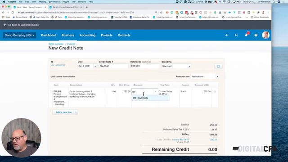Follow the Sales overview breadcrumb
288x162 pixels.
click(x=56, y=44)
